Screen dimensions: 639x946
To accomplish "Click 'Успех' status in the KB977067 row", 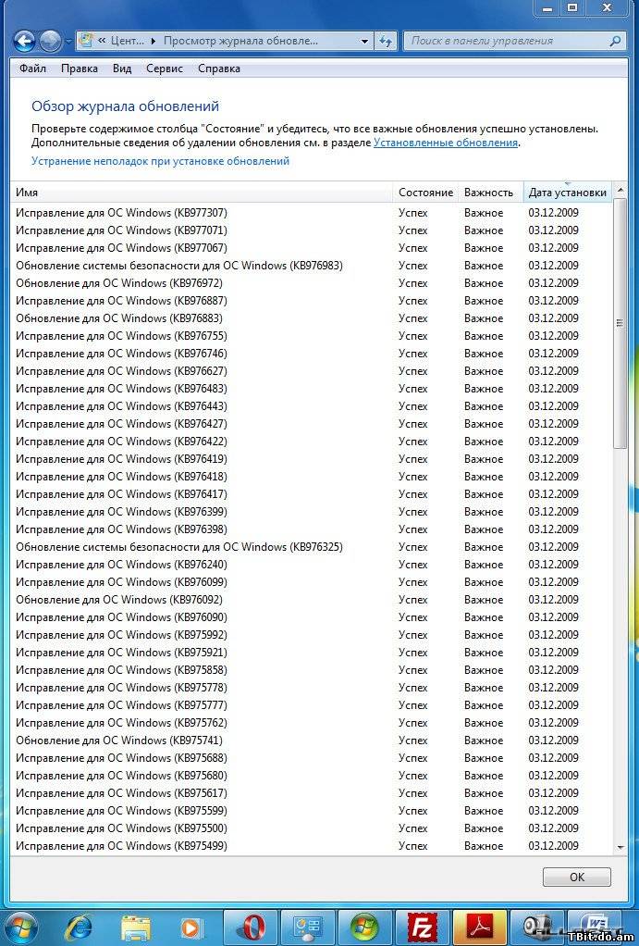I will [413, 248].
